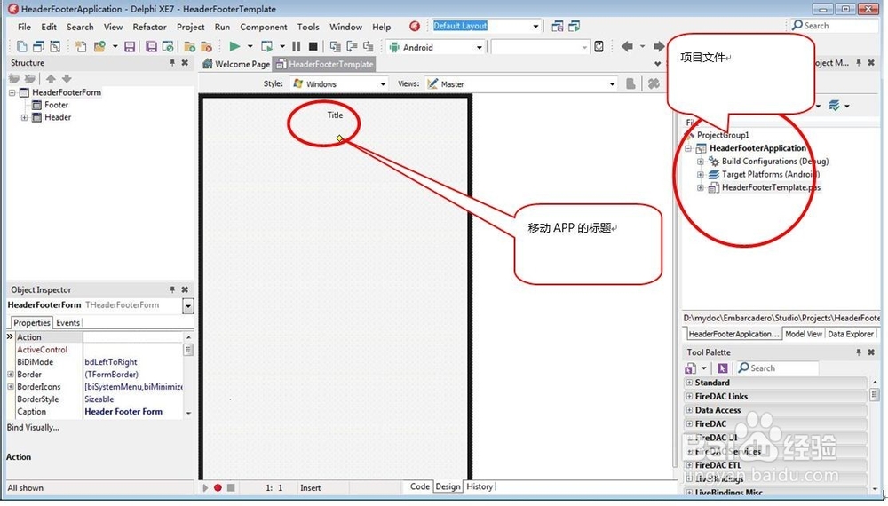
Task: Click the Trace Into debug icon
Action: click(x=336, y=46)
